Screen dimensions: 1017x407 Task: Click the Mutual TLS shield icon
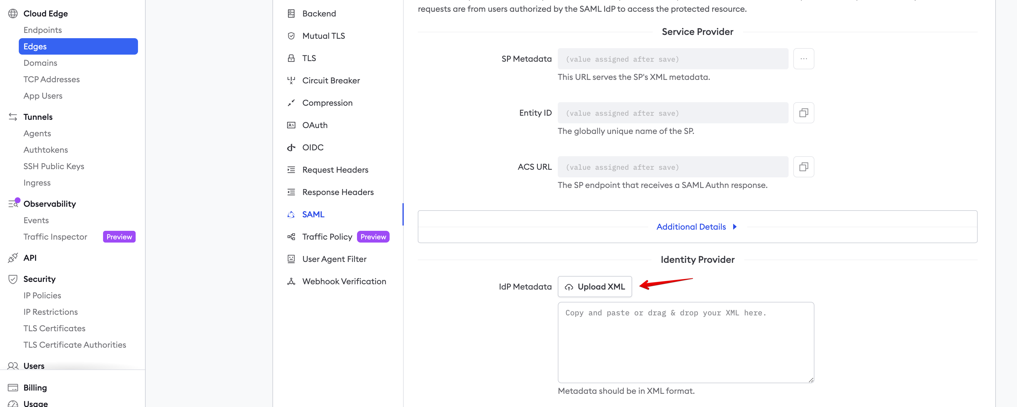tap(291, 36)
